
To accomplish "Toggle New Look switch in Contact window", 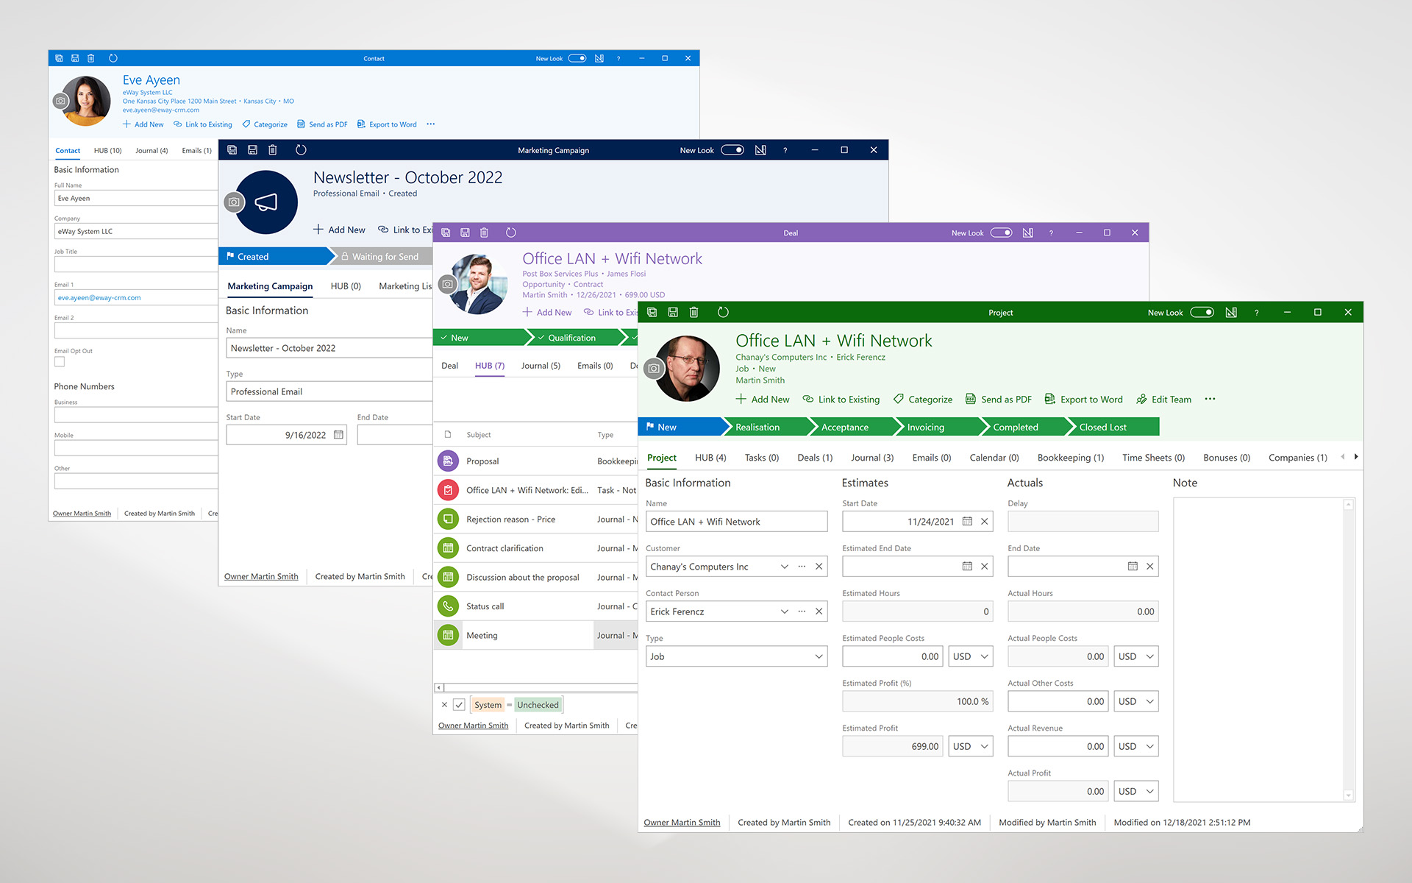I will pos(577,58).
